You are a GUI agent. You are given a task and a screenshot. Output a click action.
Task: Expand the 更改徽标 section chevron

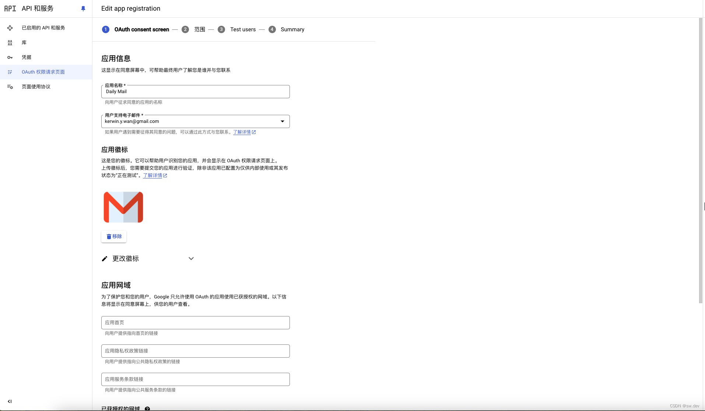191,259
